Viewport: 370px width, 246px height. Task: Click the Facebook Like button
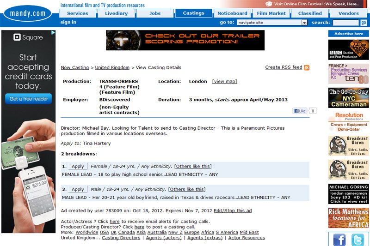tap(300, 111)
